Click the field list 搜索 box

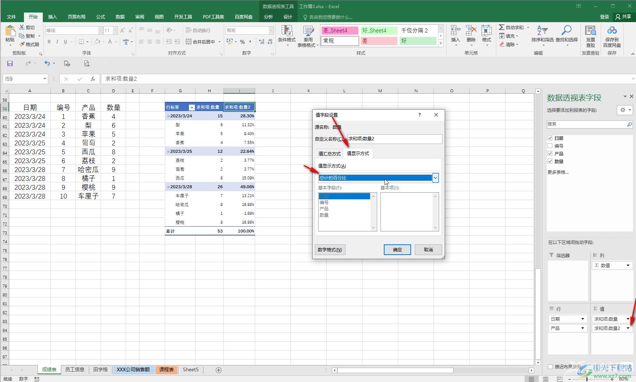pyautogui.click(x=590, y=124)
